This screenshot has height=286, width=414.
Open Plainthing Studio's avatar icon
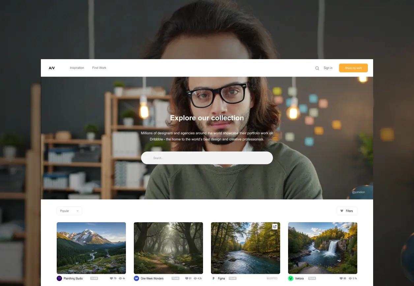pos(59,278)
